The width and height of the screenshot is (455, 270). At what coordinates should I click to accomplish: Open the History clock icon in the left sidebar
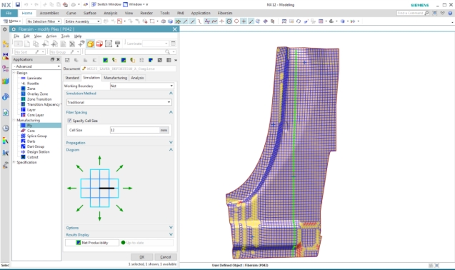(6, 128)
